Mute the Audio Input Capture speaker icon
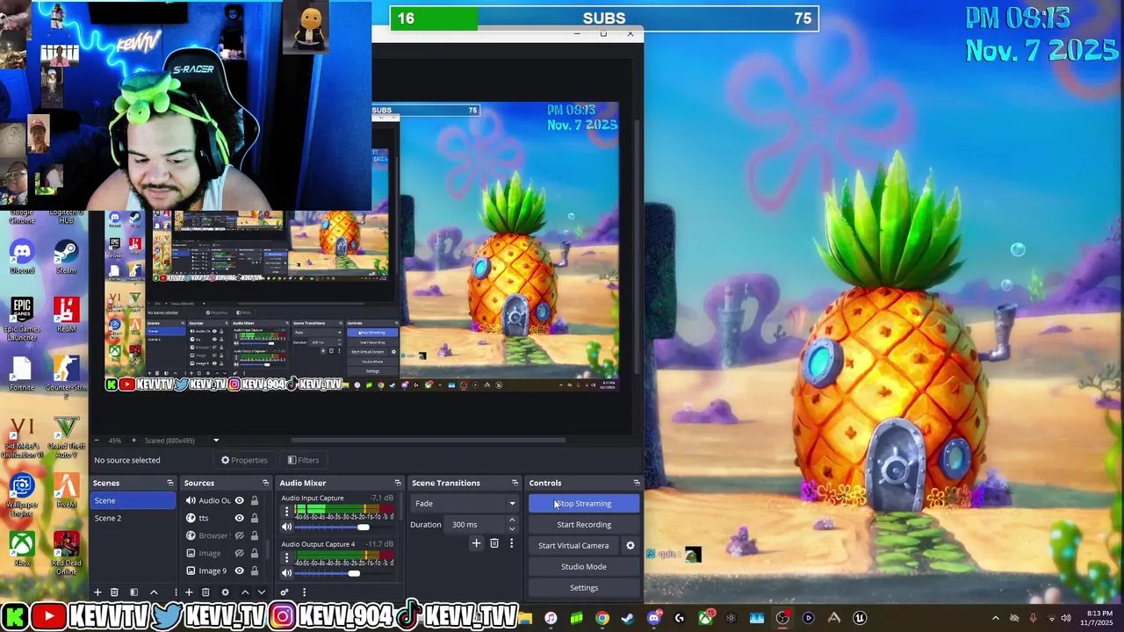Image resolution: width=1124 pixels, height=632 pixels. pyautogui.click(x=286, y=527)
